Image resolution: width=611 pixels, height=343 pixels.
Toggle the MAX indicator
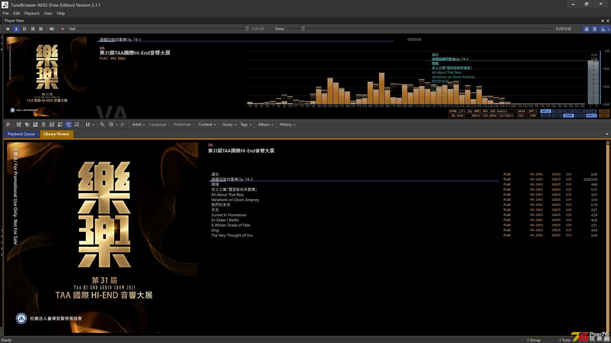click(569, 111)
